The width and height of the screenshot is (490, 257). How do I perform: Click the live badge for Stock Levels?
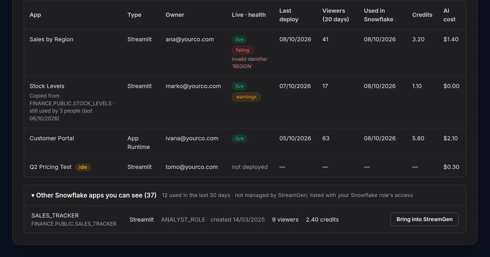click(239, 86)
